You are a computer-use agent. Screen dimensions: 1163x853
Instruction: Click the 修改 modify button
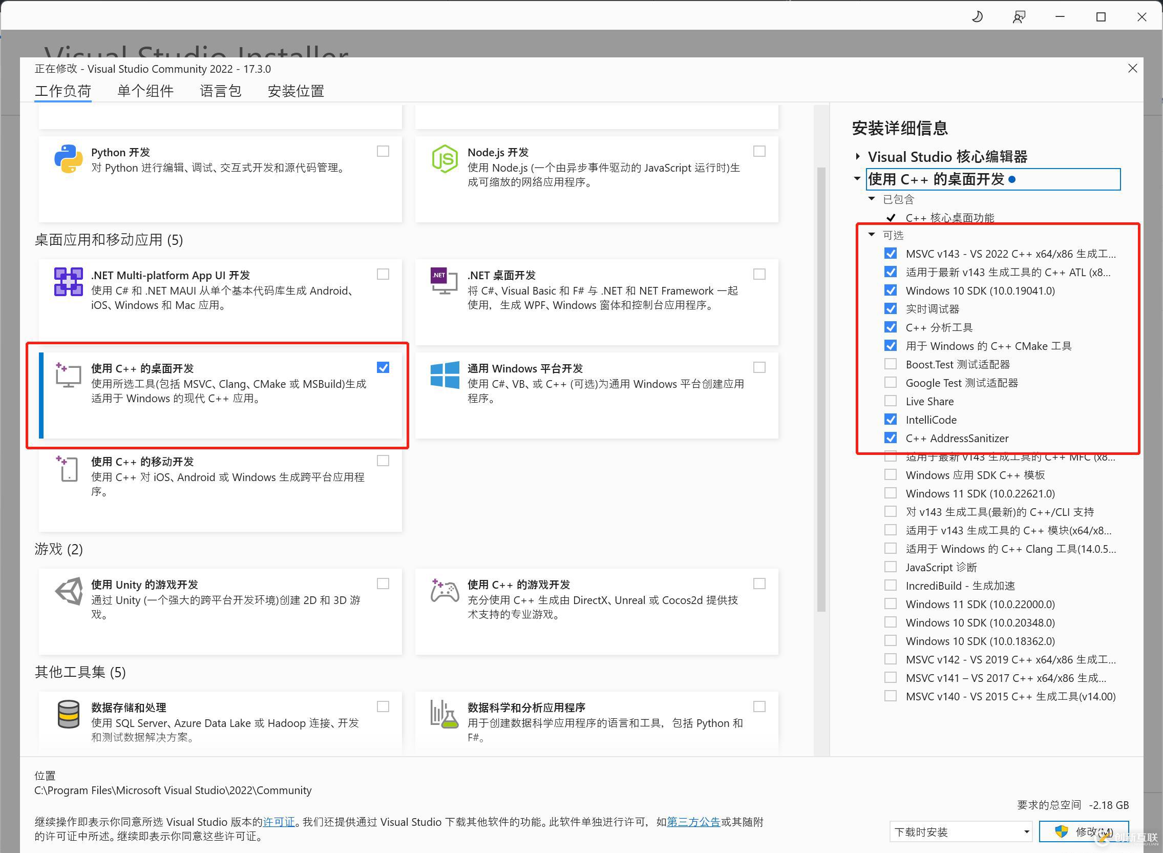pos(1084,832)
